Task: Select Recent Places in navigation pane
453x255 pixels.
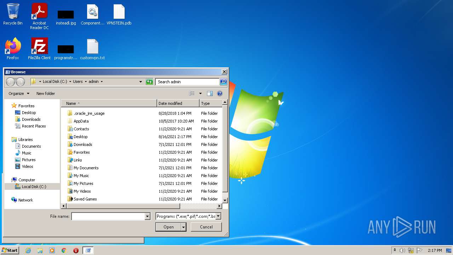Action: [34, 126]
